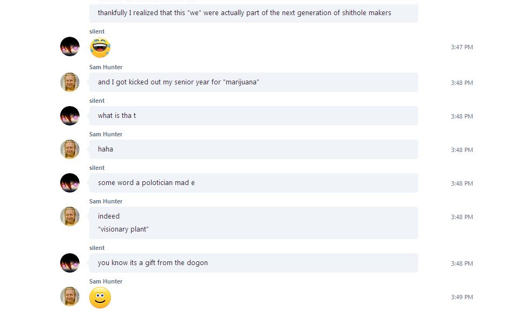Click the 3:47 PM timestamp

click(x=462, y=47)
